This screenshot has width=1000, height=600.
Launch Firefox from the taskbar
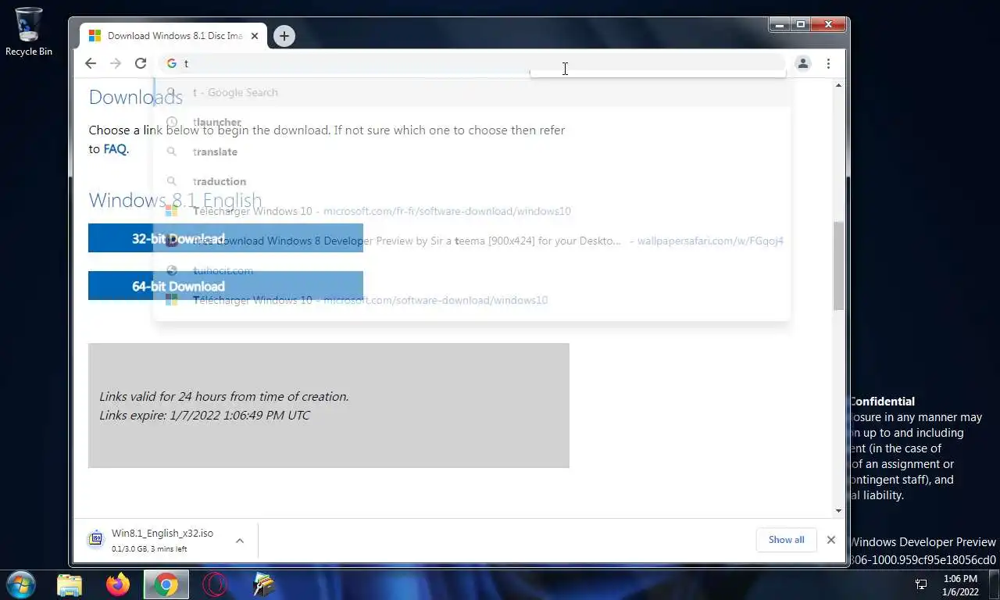(x=118, y=584)
